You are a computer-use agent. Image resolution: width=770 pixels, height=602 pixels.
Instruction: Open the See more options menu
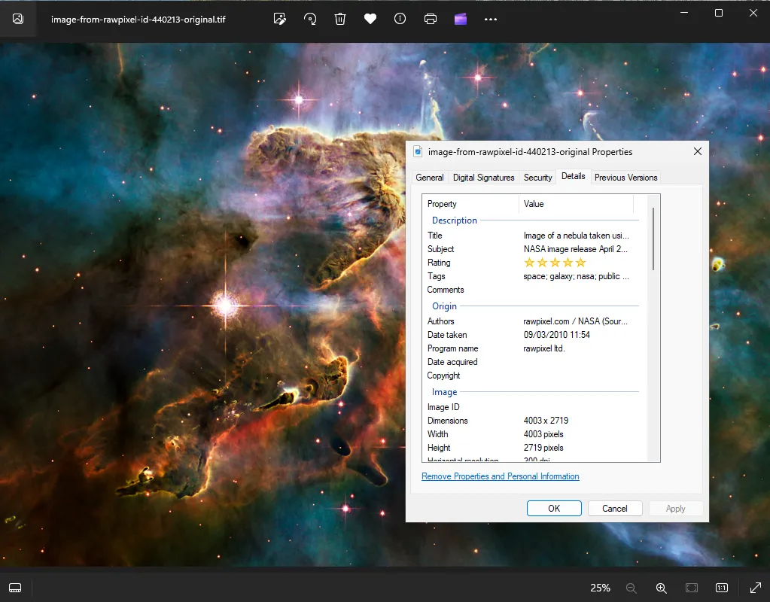point(491,19)
